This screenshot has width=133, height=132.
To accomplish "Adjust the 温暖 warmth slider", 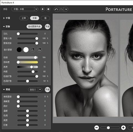I will (27, 111).
